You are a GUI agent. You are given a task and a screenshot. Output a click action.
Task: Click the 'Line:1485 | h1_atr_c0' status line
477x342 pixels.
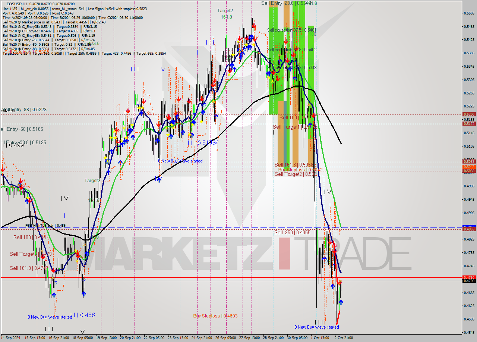(75, 9)
